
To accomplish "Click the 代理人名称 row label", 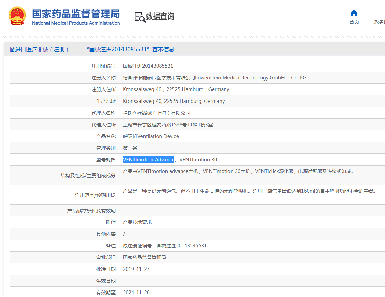I will (103, 113).
